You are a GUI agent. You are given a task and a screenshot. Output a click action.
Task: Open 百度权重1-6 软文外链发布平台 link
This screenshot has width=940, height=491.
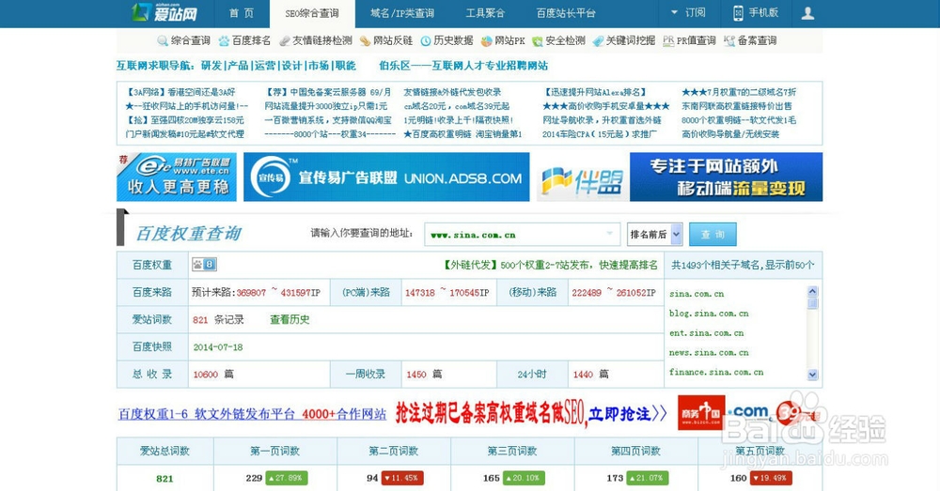252,414
